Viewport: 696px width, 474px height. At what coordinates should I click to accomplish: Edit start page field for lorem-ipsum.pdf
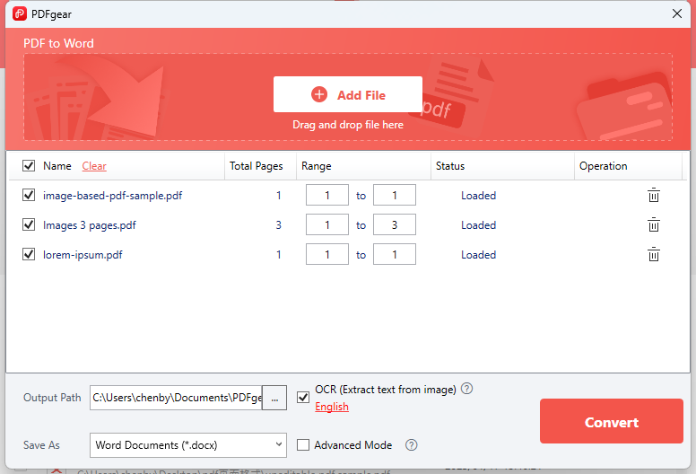point(327,255)
